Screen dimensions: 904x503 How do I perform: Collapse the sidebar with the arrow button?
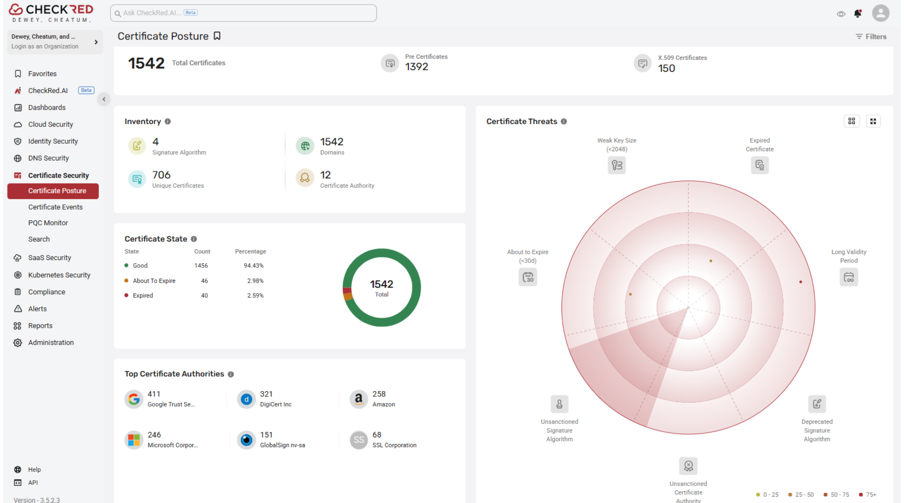click(104, 99)
